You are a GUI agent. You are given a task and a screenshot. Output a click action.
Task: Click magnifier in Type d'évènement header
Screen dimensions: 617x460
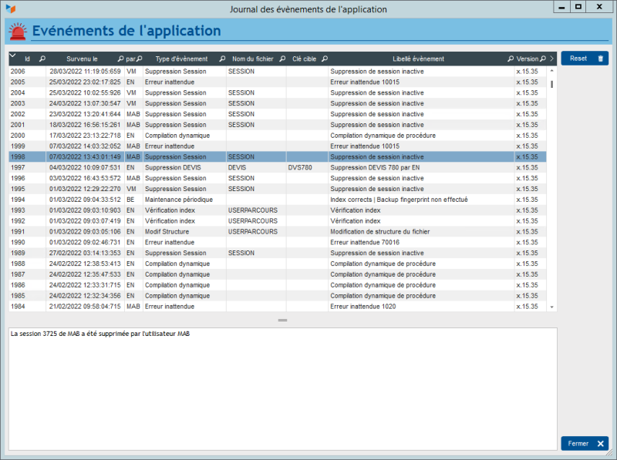pos(222,59)
